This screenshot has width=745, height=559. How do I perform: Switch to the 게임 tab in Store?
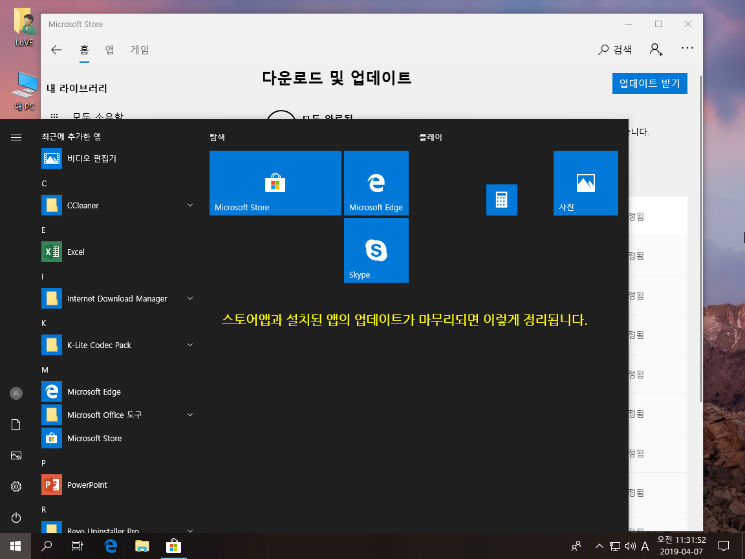coord(140,50)
